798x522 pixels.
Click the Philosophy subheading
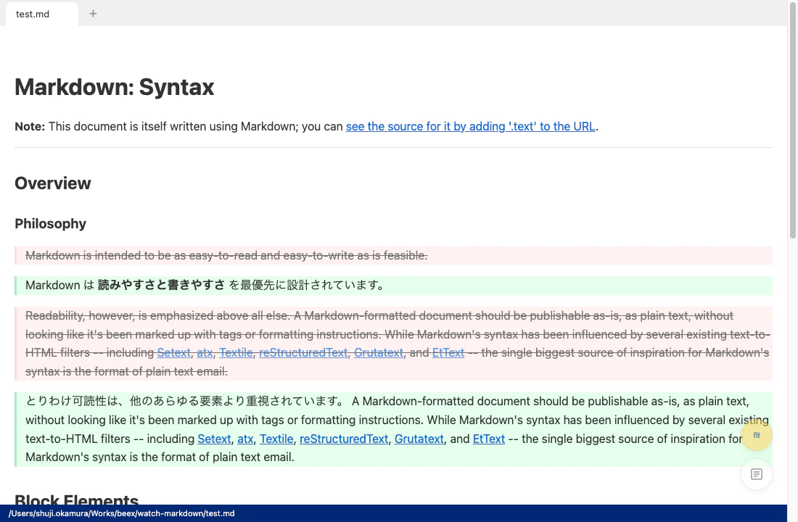point(50,224)
